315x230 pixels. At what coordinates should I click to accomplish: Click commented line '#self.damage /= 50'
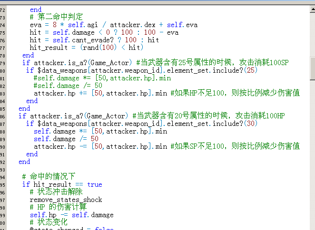pos(68,86)
